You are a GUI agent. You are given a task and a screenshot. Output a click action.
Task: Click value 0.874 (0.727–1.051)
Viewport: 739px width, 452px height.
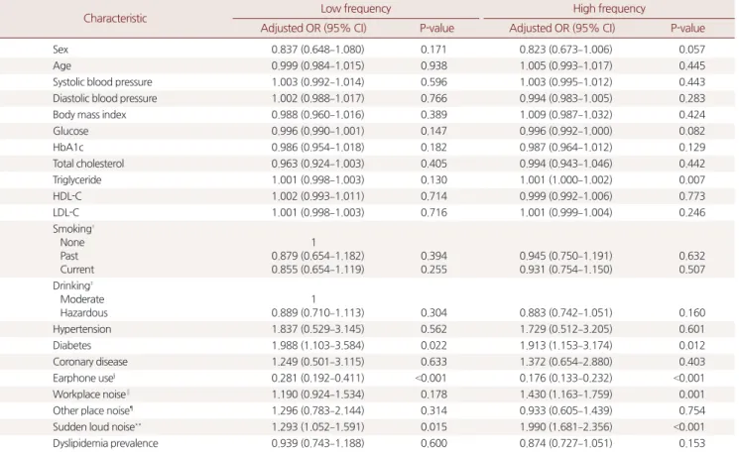click(x=566, y=443)
